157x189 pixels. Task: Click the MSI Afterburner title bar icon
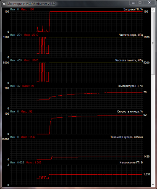(x=4, y=4)
